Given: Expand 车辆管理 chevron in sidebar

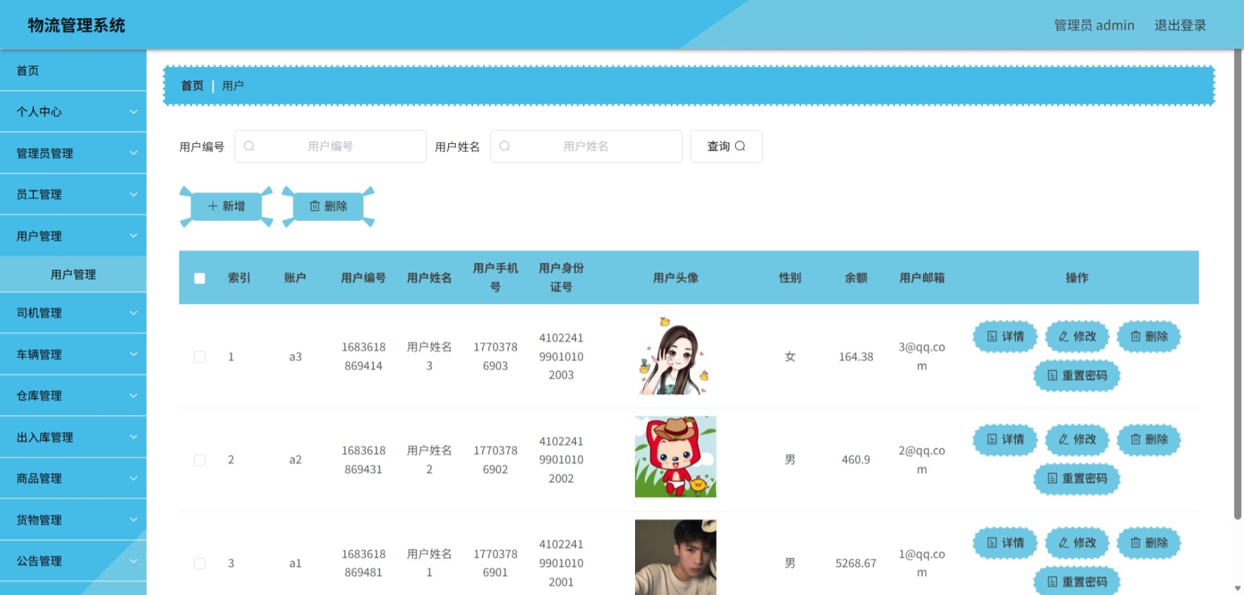Looking at the screenshot, I should 133,354.
